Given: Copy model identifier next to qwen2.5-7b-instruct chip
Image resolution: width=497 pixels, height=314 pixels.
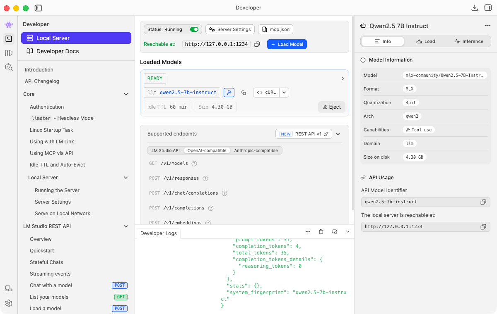Looking at the screenshot, I should [244, 93].
